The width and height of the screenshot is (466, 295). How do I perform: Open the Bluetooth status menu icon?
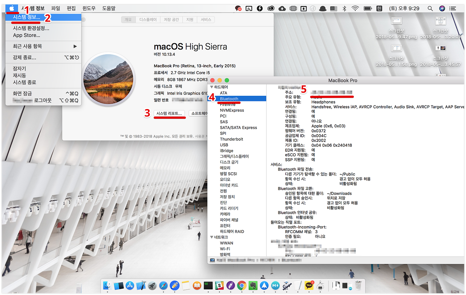(345, 8)
